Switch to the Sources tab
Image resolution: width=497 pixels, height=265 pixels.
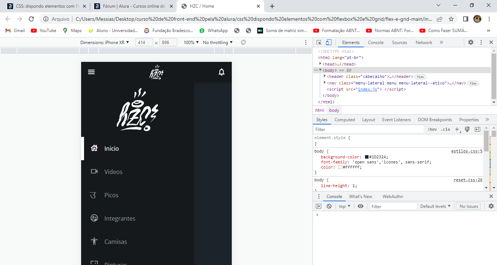[399, 43]
